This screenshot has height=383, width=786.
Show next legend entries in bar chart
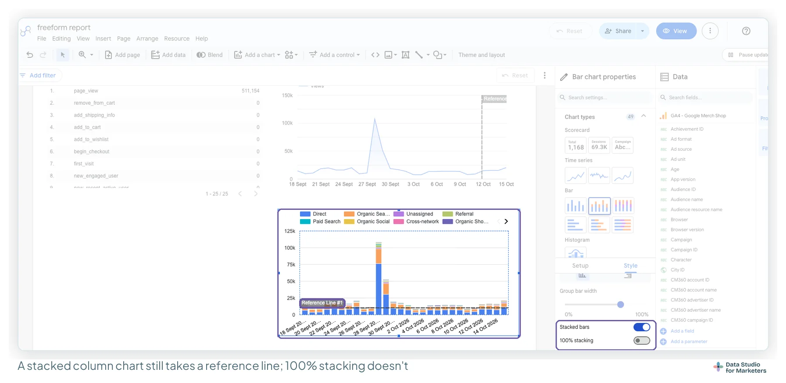(x=506, y=221)
